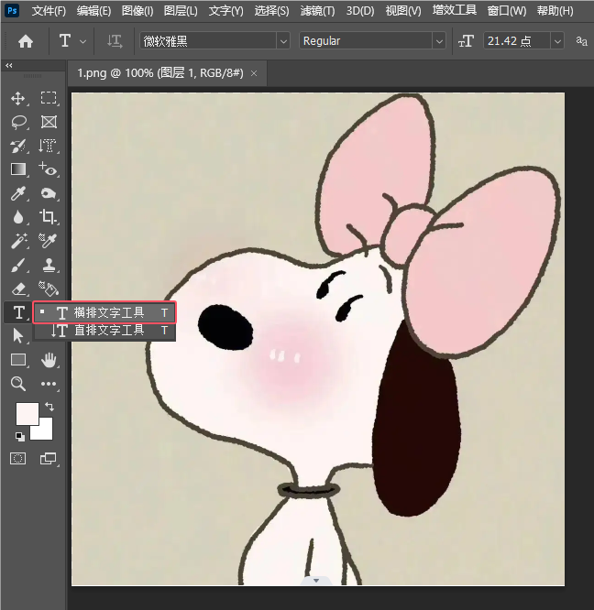The height and width of the screenshot is (610, 594).
Task: Expand the font family dropdown arrow
Action: coord(283,41)
